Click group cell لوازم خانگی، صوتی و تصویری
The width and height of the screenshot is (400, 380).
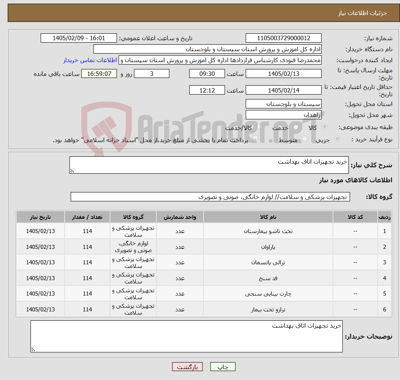pyautogui.click(x=133, y=247)
